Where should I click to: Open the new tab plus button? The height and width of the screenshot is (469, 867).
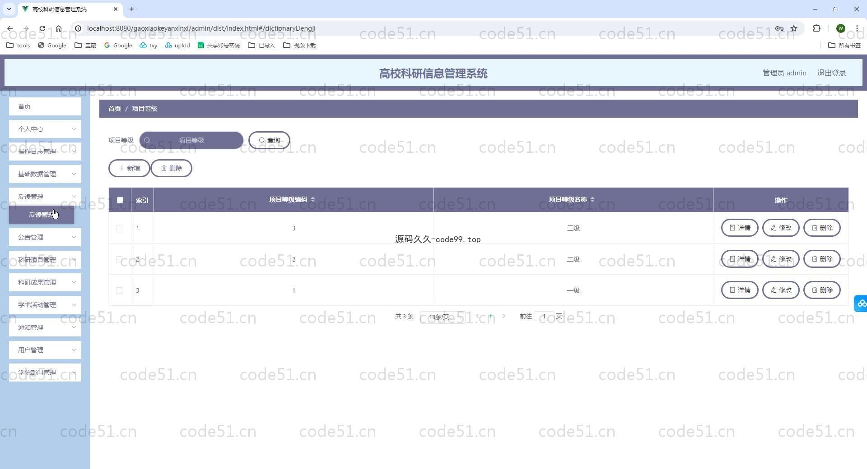click(x=132, y=9)
